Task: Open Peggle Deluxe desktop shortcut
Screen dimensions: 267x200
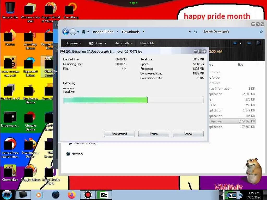Action: (x=30, y=173)
